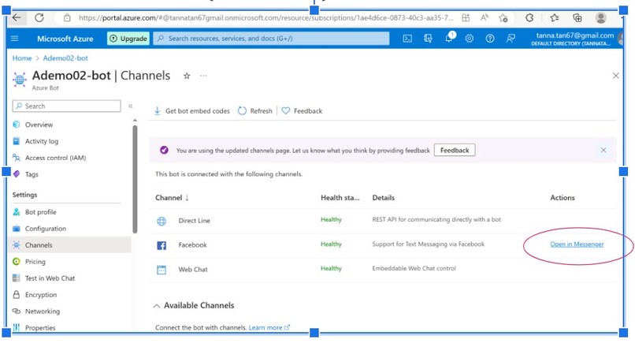Open portal settings gear icon
This screenshot has height=343, width=635.
tap(470, 39)
